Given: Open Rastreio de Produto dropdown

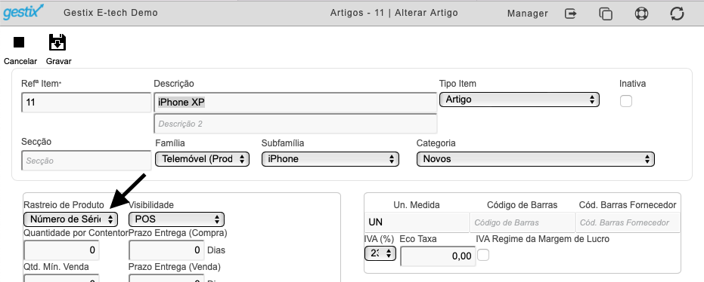Looking at the screenshot, I should pos(71,219).
